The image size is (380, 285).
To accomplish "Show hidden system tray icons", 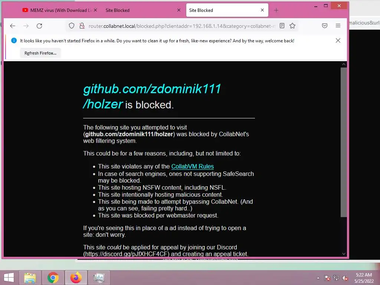I will [x=318, y=278].
